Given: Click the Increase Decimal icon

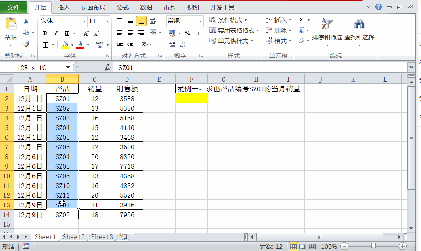Looking at the screenshot, I should [172, 44].
